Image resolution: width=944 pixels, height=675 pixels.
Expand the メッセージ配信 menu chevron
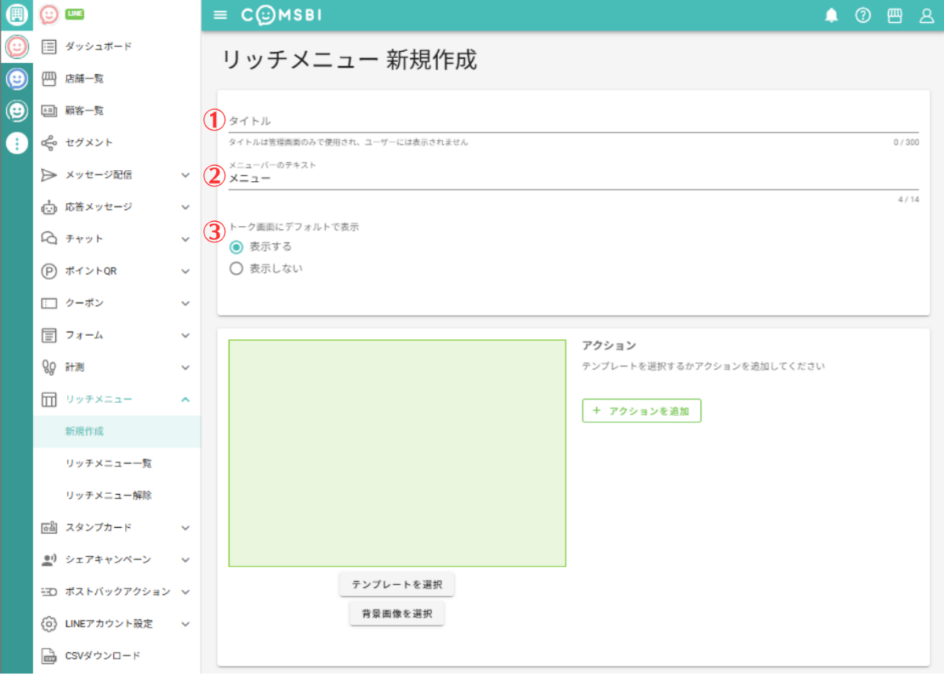tap(186, 175)
